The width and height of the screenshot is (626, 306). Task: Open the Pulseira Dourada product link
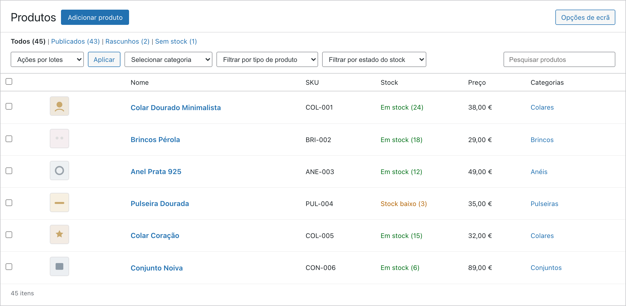(160, 203)
